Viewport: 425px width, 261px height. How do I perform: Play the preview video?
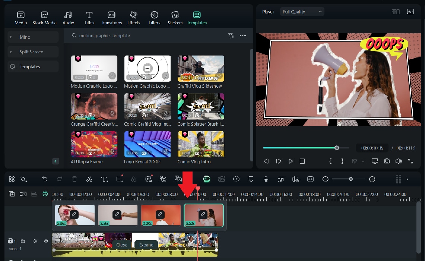pyautogui.click(x=290, y=161)
